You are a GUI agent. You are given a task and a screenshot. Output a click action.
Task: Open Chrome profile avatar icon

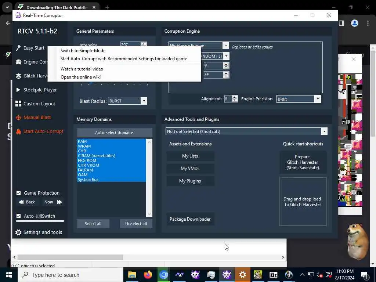(355, 23)
